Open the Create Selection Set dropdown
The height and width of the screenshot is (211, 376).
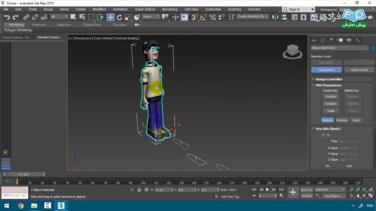pos(252,17)
